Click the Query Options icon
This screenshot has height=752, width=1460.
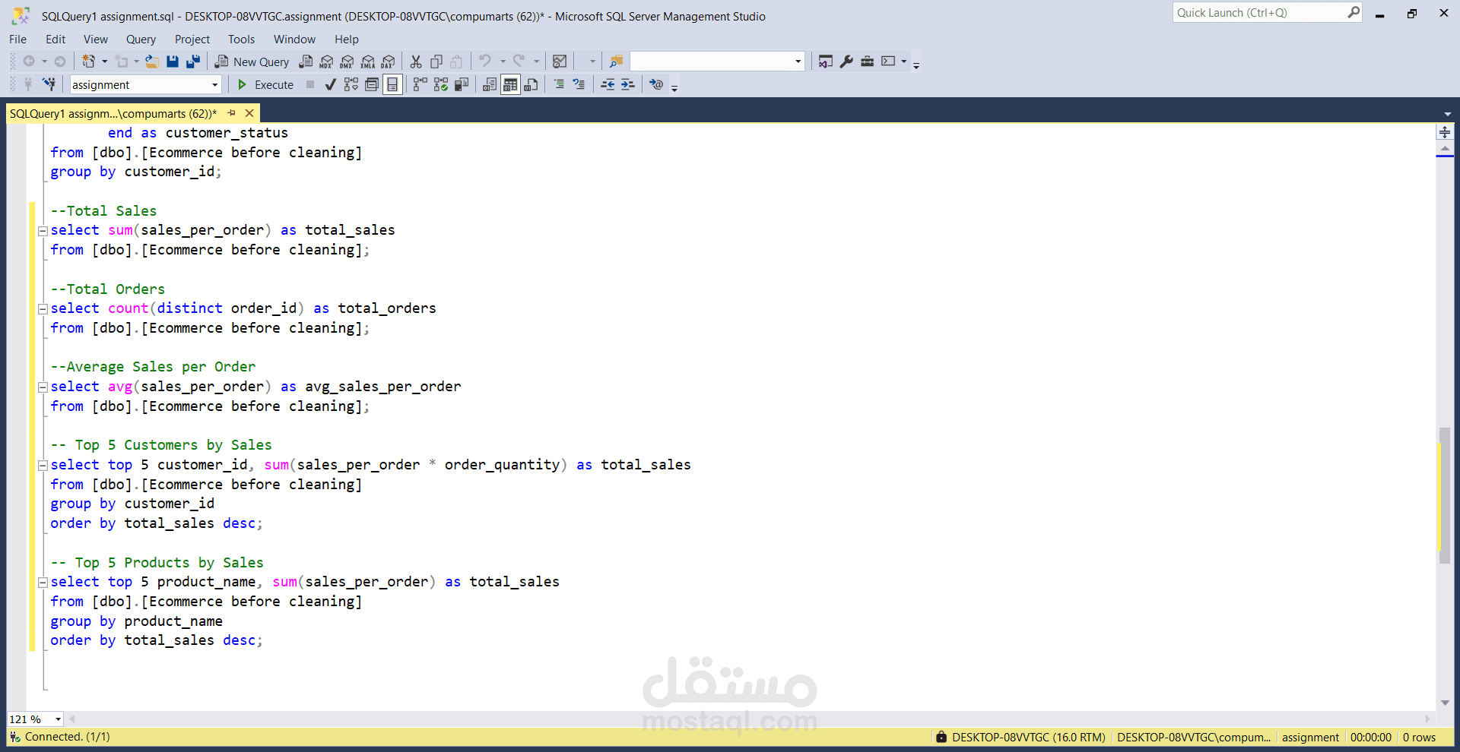[371, 84]
